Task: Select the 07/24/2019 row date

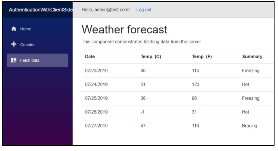Action: tap(96, 84)
